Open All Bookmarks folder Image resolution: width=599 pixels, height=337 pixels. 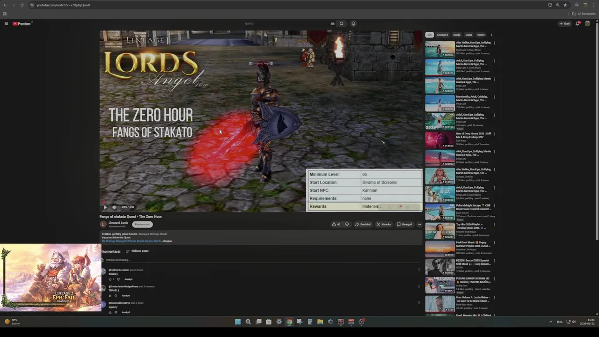584,14
